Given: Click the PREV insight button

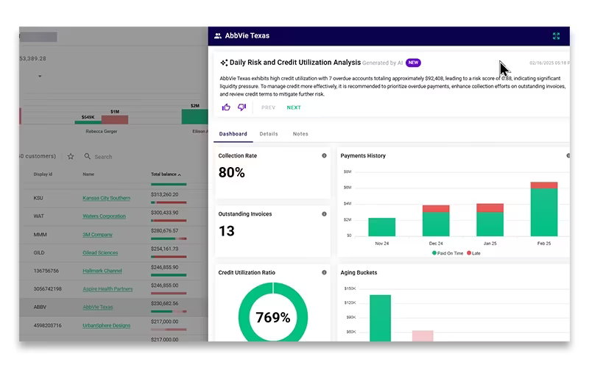Looking at the screenshot, I should tap(268, 107).
